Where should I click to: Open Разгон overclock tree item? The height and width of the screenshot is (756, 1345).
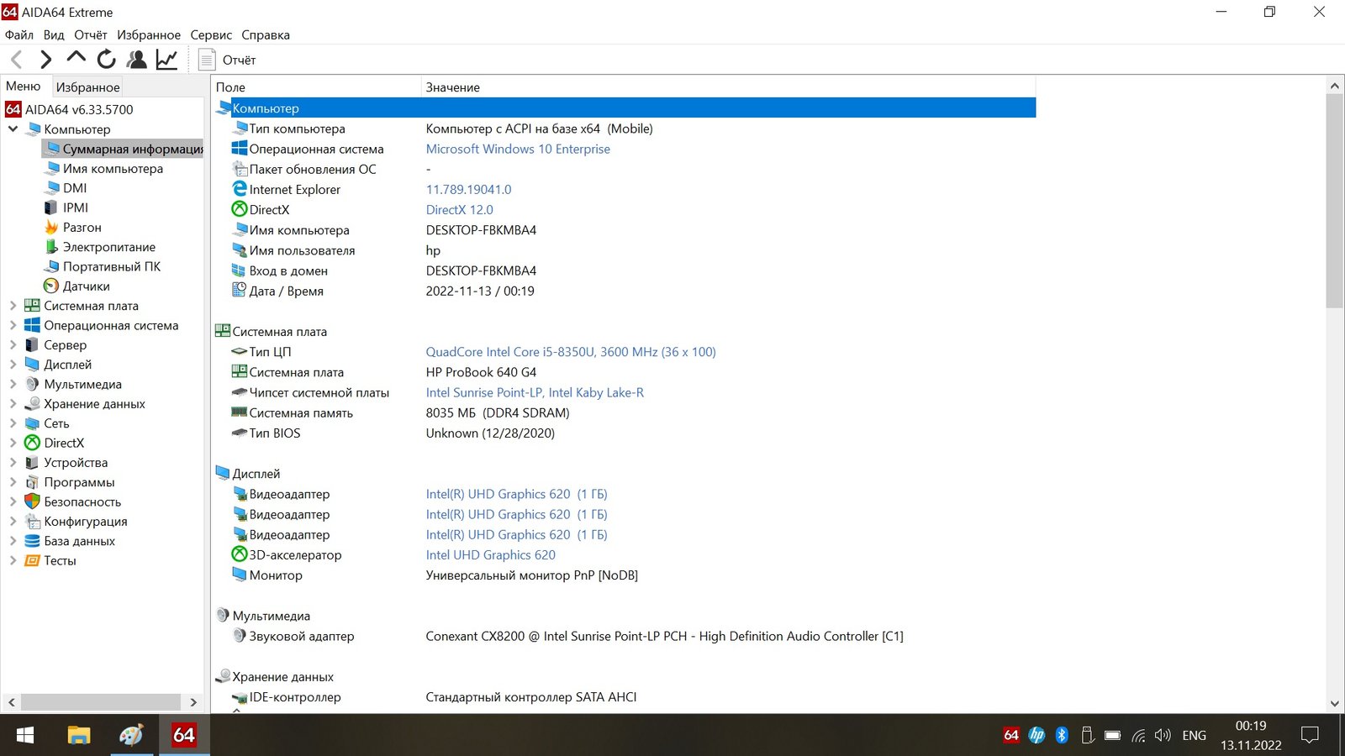tap(82, 228)
